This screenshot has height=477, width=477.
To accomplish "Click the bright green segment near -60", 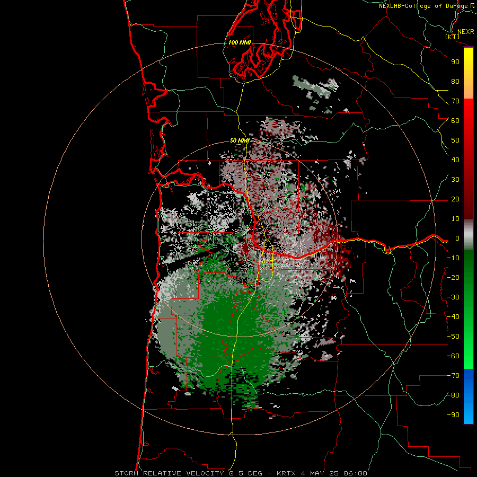I will click(x=468, y=356).
